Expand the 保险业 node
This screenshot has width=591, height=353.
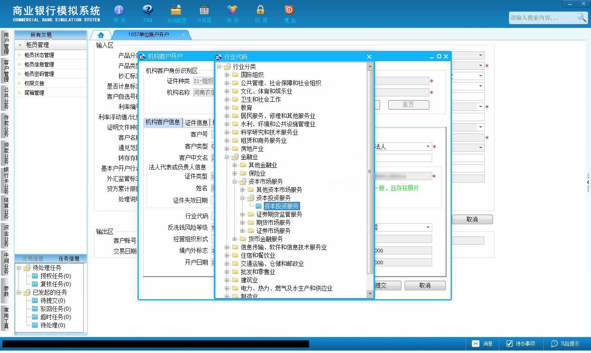[x=235, y=173]
